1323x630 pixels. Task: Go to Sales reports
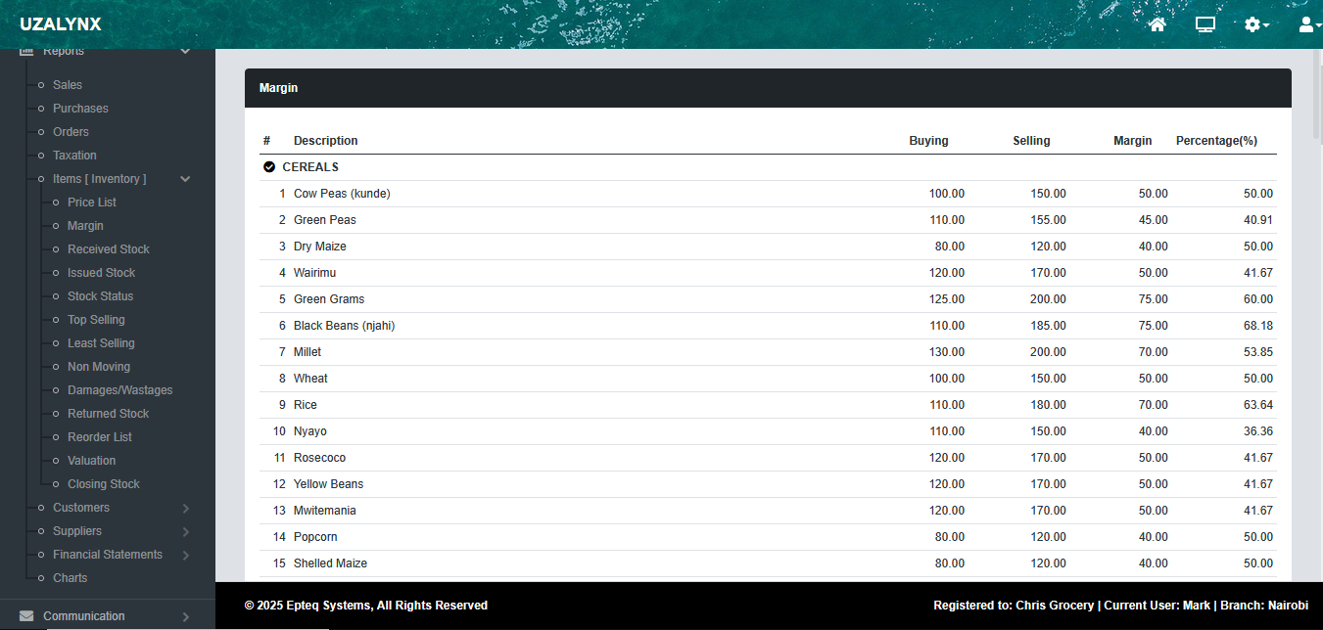pyautogui.click(x=68, y=85)
